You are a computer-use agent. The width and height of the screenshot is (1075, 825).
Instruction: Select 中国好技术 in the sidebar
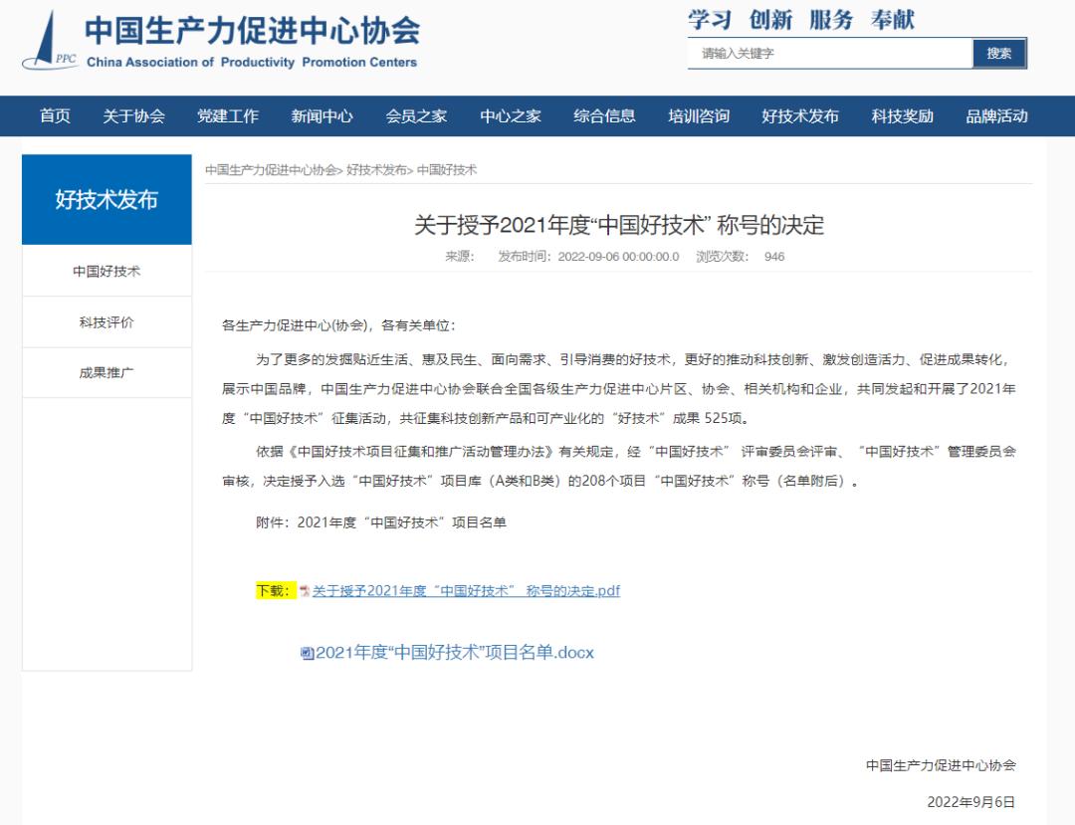pyautogui.click(x=107, y=272)
